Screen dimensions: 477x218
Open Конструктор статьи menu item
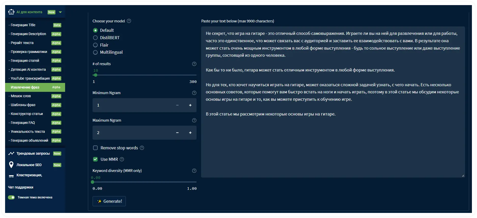click(x=35, y=114)
